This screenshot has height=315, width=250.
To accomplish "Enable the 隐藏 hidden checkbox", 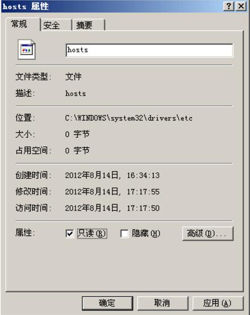I will 124,234.
